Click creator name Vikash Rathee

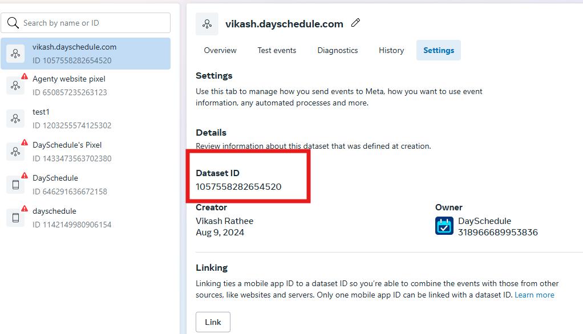pyautogui.click(x=225, y=221)
